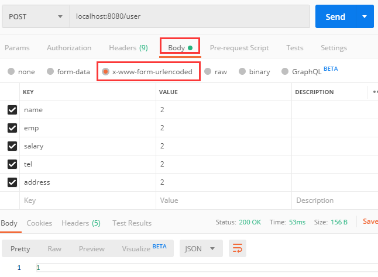The width and height of the screenshot is (378, 277).
Task: Click the empty Key placeholder field
Action: point(88,200)
